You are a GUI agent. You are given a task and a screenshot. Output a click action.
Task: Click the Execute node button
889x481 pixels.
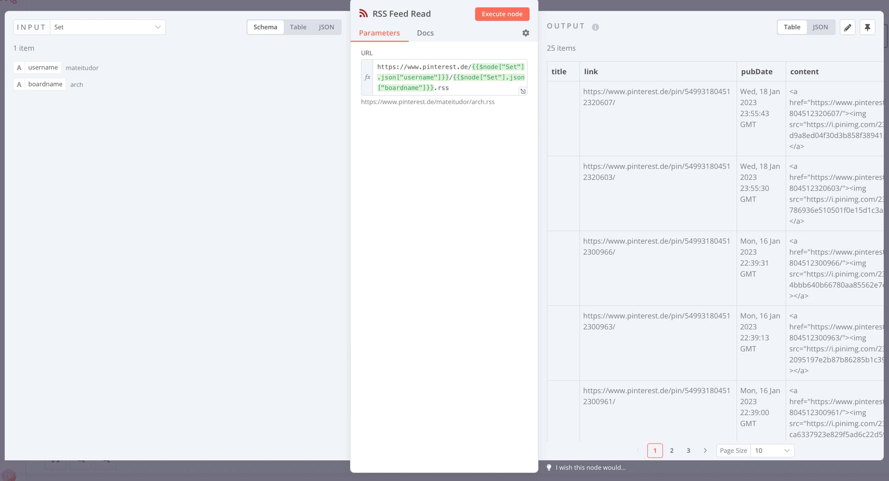click(502, 14)
